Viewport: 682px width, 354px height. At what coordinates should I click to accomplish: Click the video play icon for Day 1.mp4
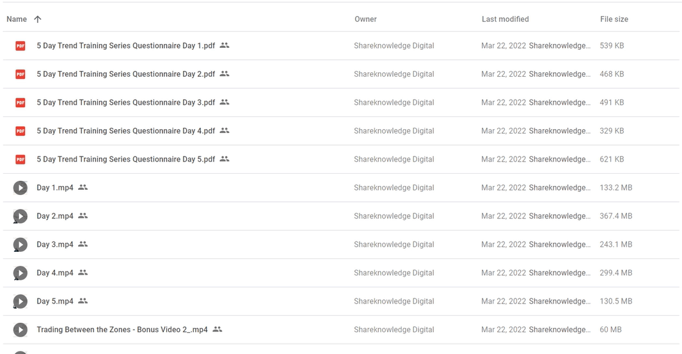[x=20, y=188]
